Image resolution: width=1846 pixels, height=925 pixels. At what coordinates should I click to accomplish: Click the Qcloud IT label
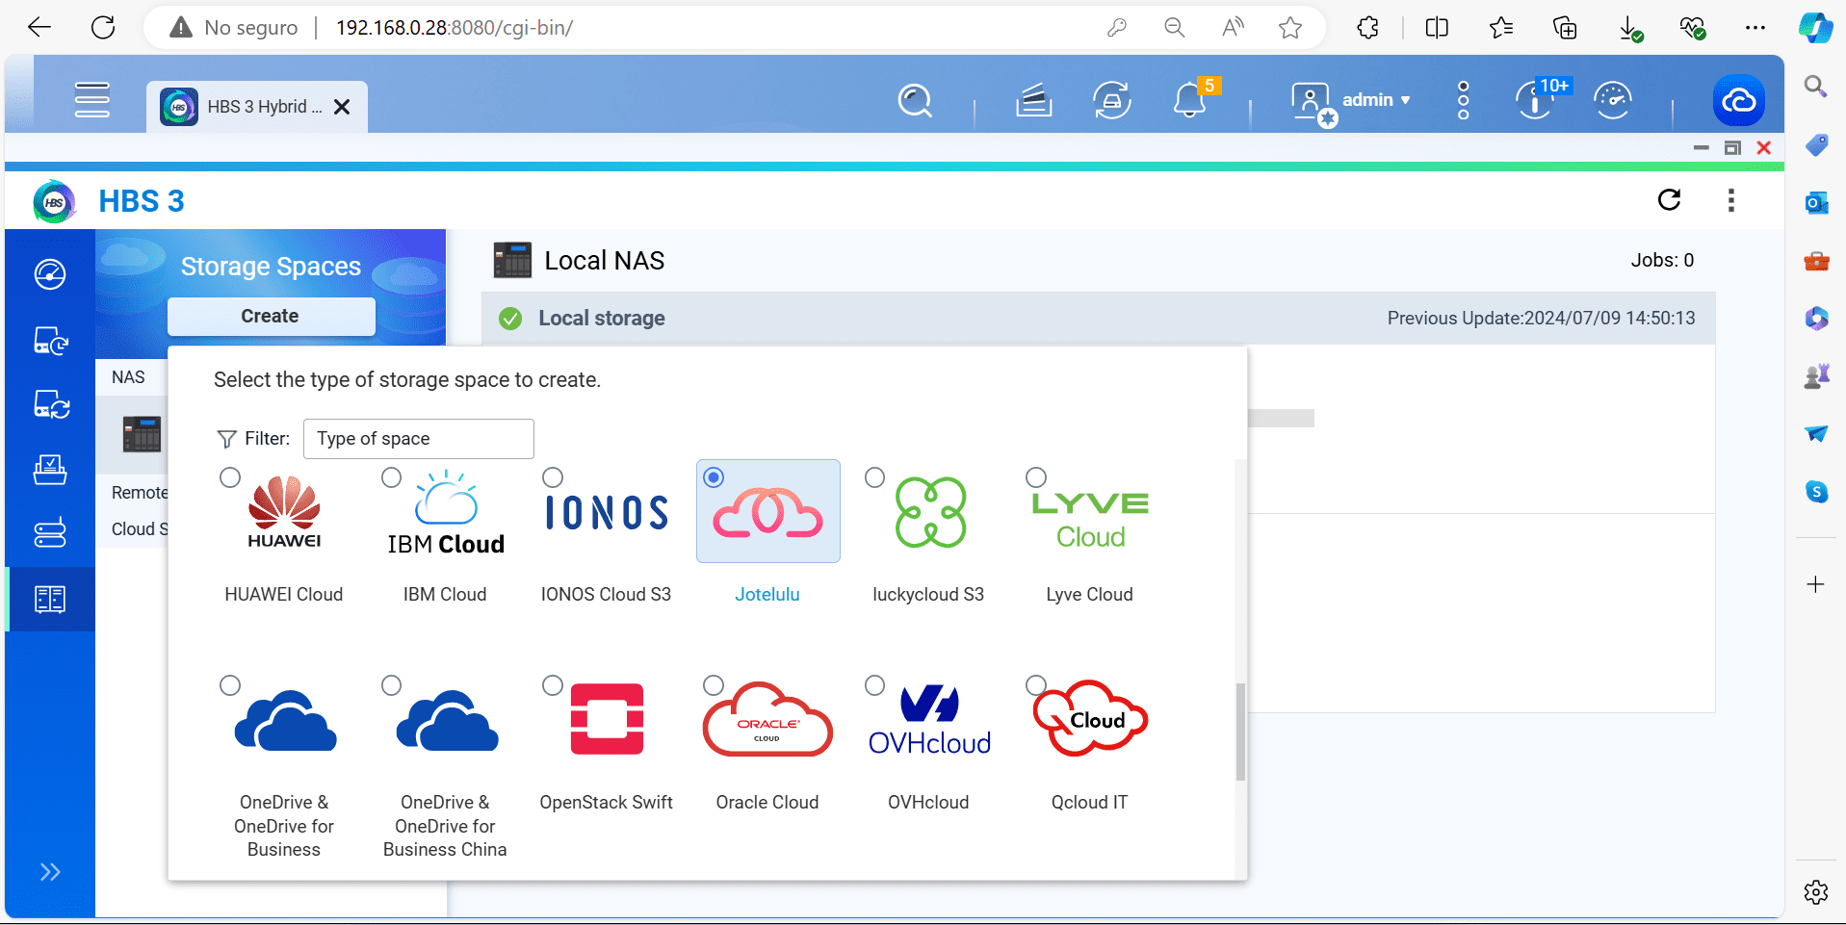(1089, 803)
